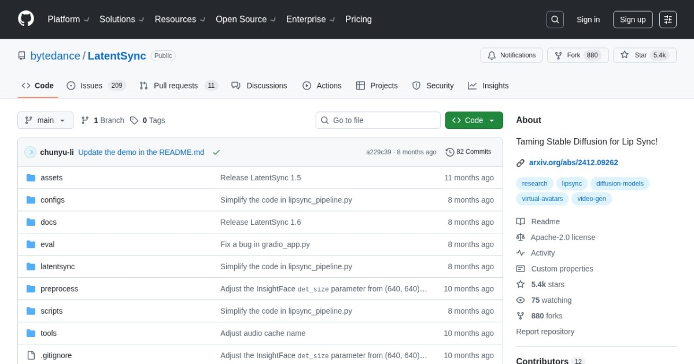Click the Notifications bell icon
This screenshot has height=364, width=694.
pyautogui.click(x=492, y=55)
